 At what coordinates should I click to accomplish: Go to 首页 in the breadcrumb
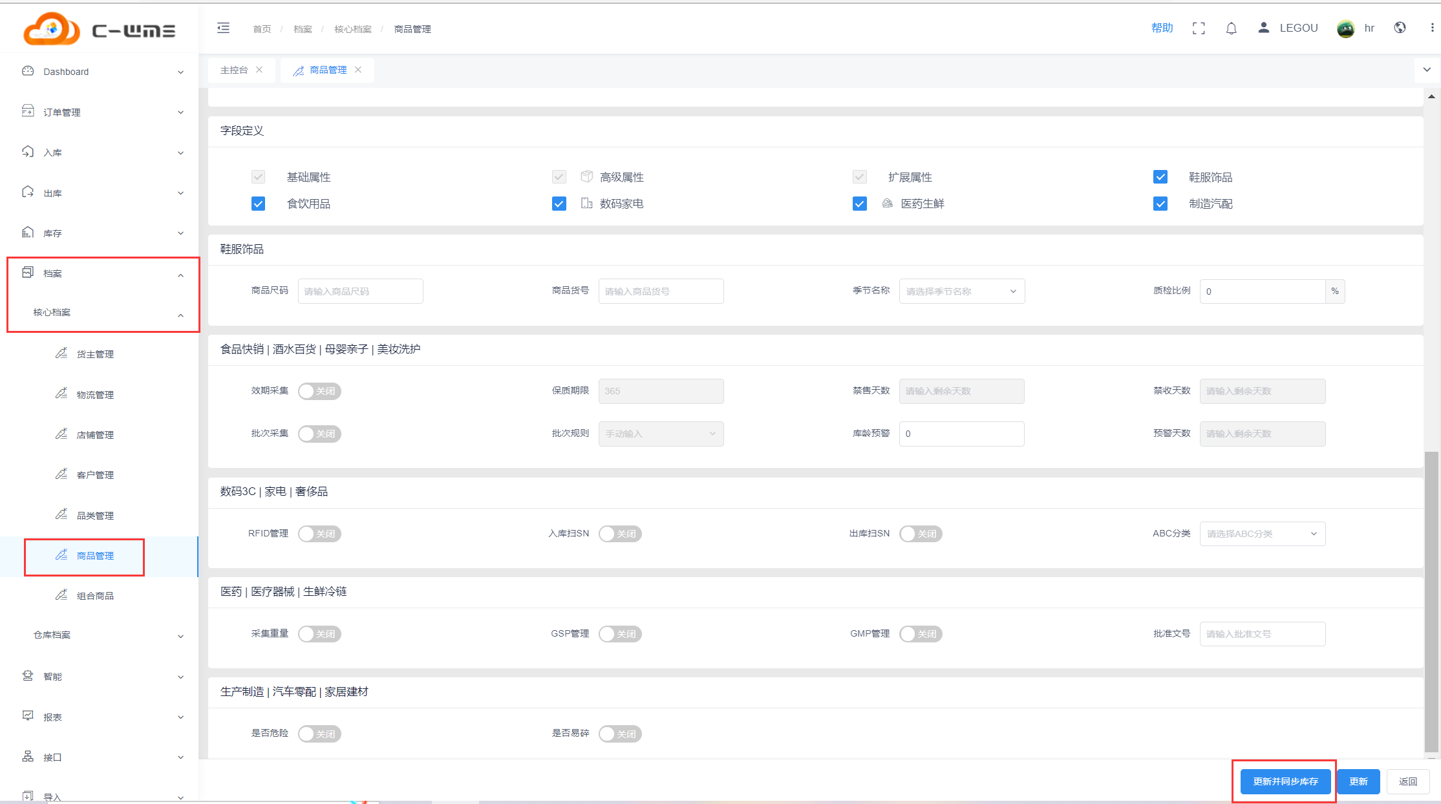262,29
